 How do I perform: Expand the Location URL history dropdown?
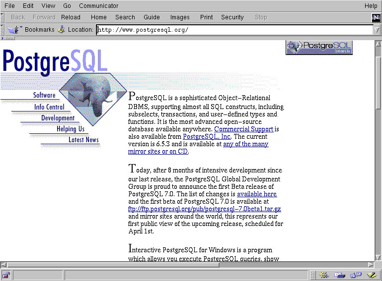click(x=376, y=30)
